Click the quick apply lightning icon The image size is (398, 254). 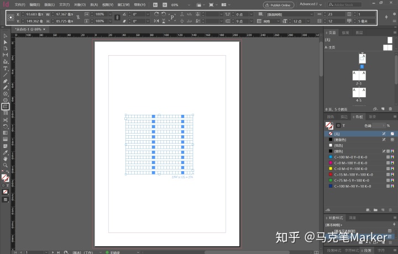[x=386, y=17]
